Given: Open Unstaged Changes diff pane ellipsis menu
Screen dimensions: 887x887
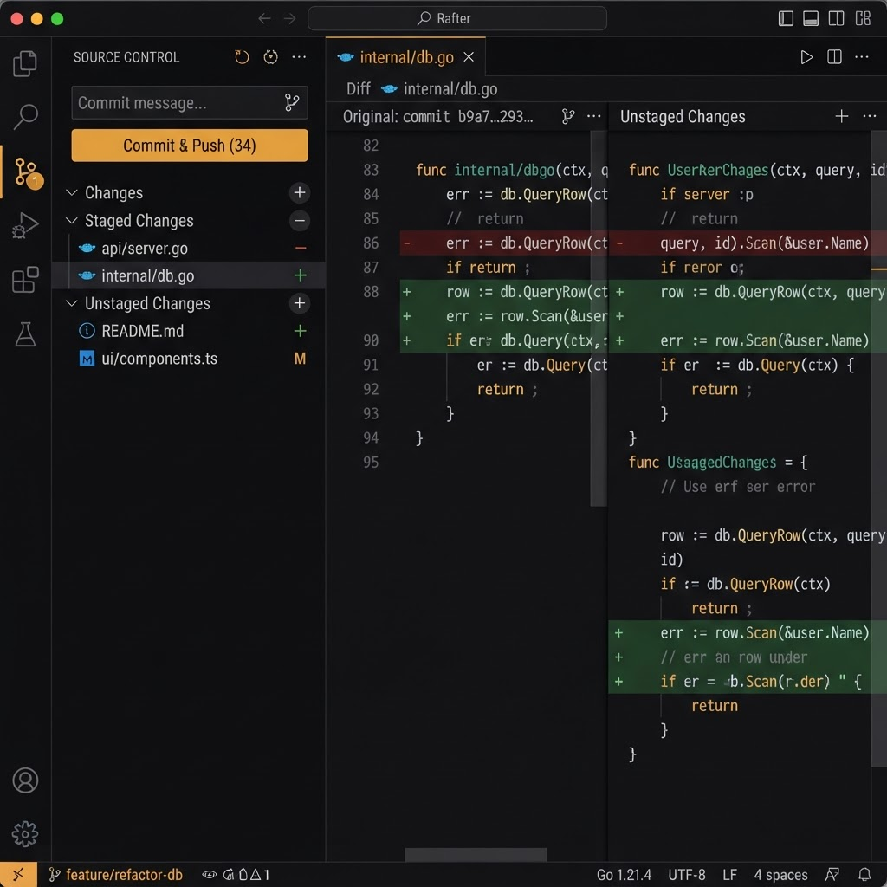Looking at the screenshot, I should pos(870,117).
